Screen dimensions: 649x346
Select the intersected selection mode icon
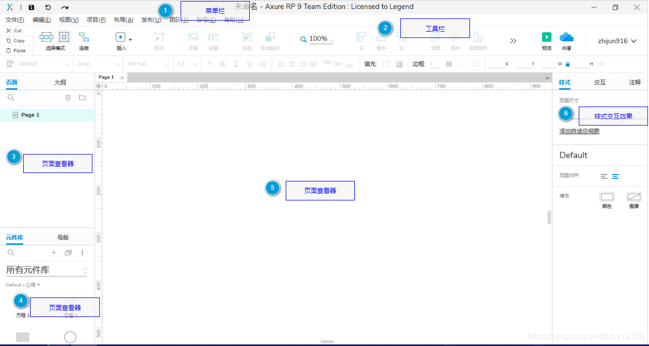pyautogui.click(x=46, y=37)
